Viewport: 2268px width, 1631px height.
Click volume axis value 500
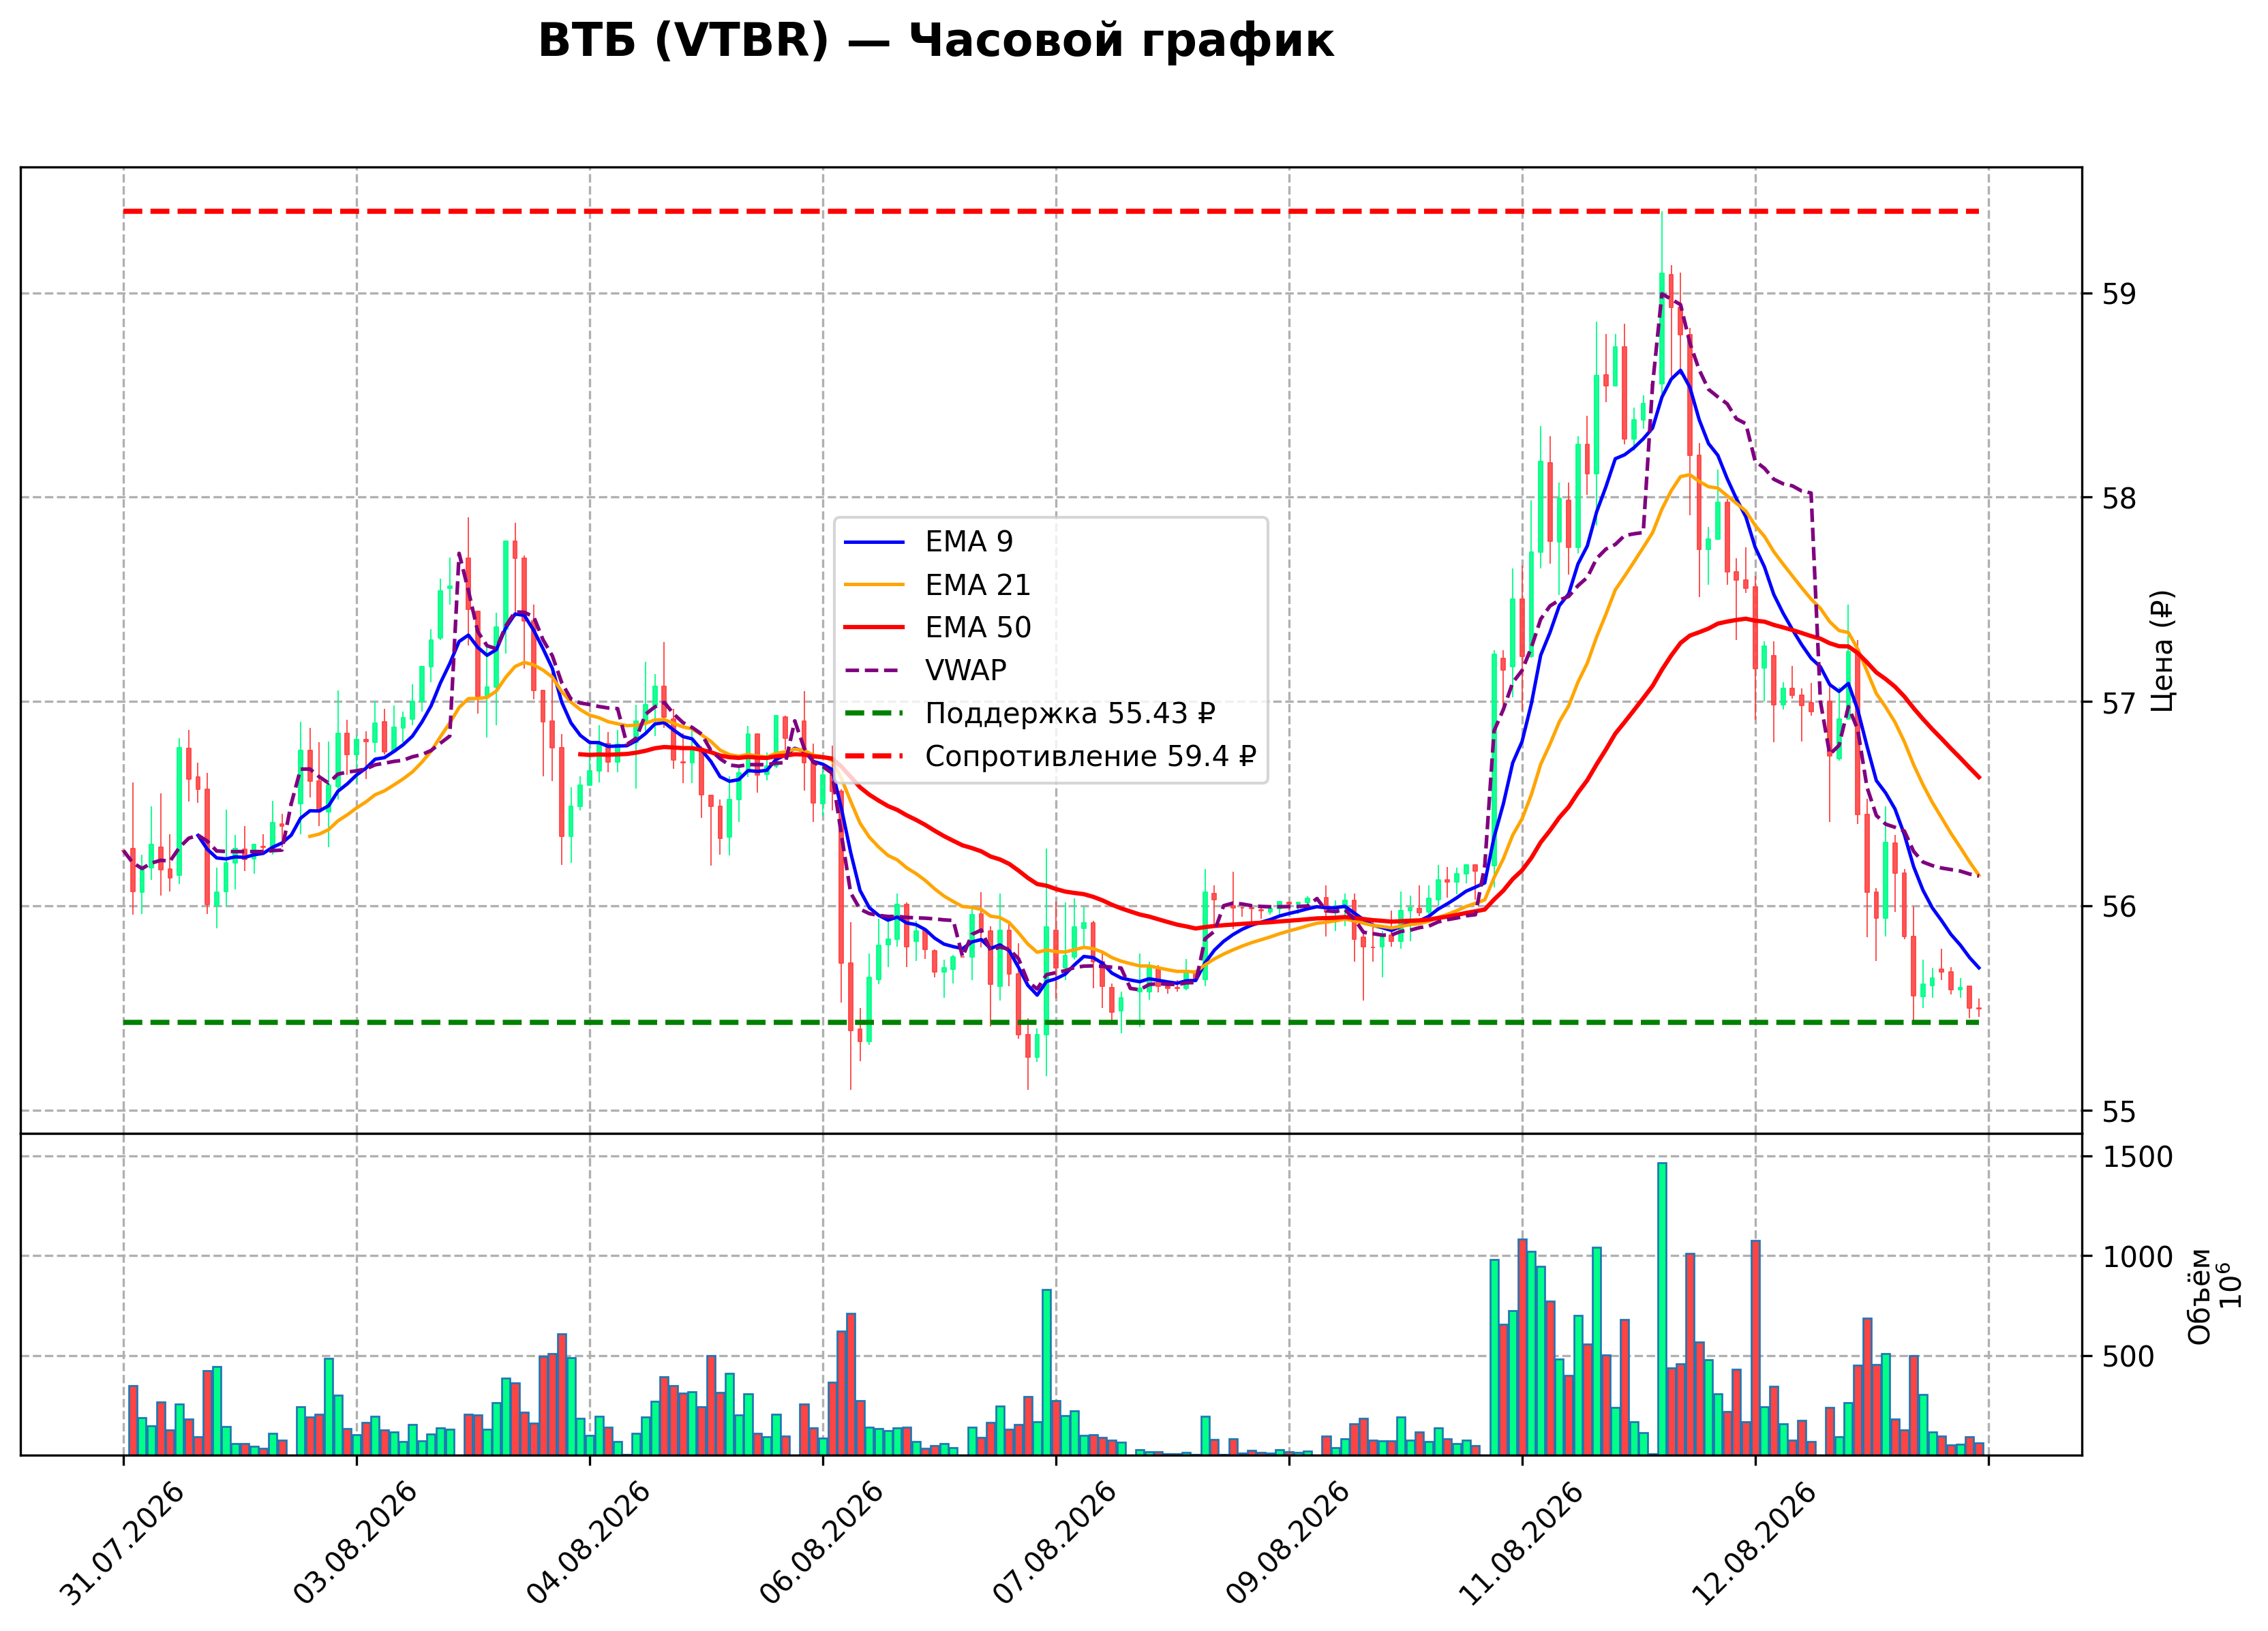[2129, 1357]
